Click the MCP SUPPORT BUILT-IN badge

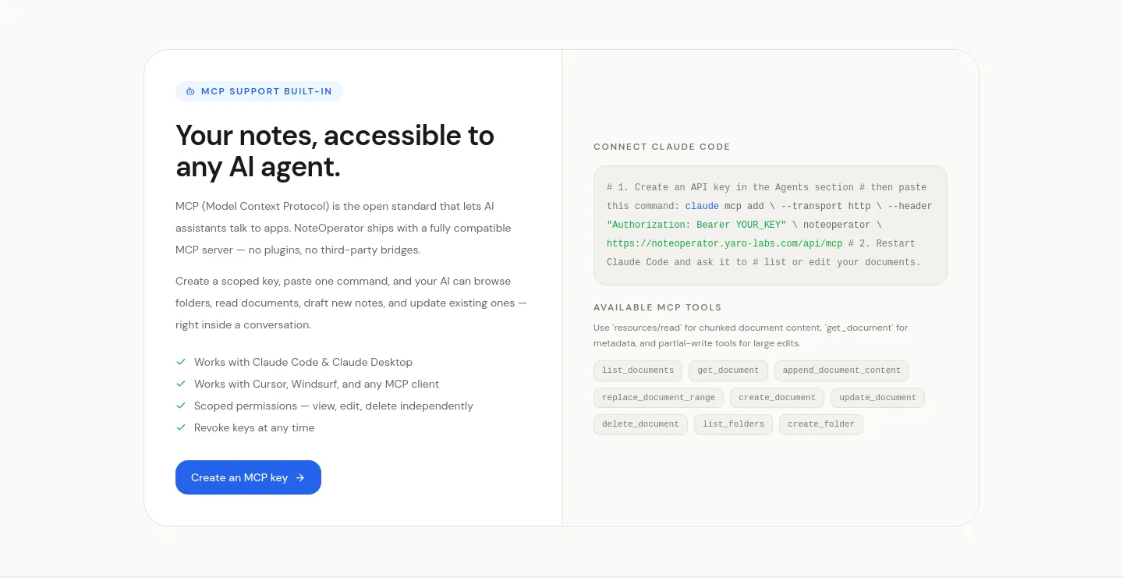tap(259, 91)
